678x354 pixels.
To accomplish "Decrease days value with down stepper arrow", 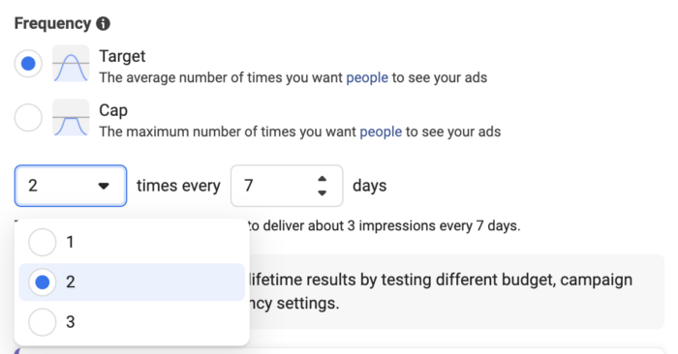I will pyautogui.click(x=322, y=192).
